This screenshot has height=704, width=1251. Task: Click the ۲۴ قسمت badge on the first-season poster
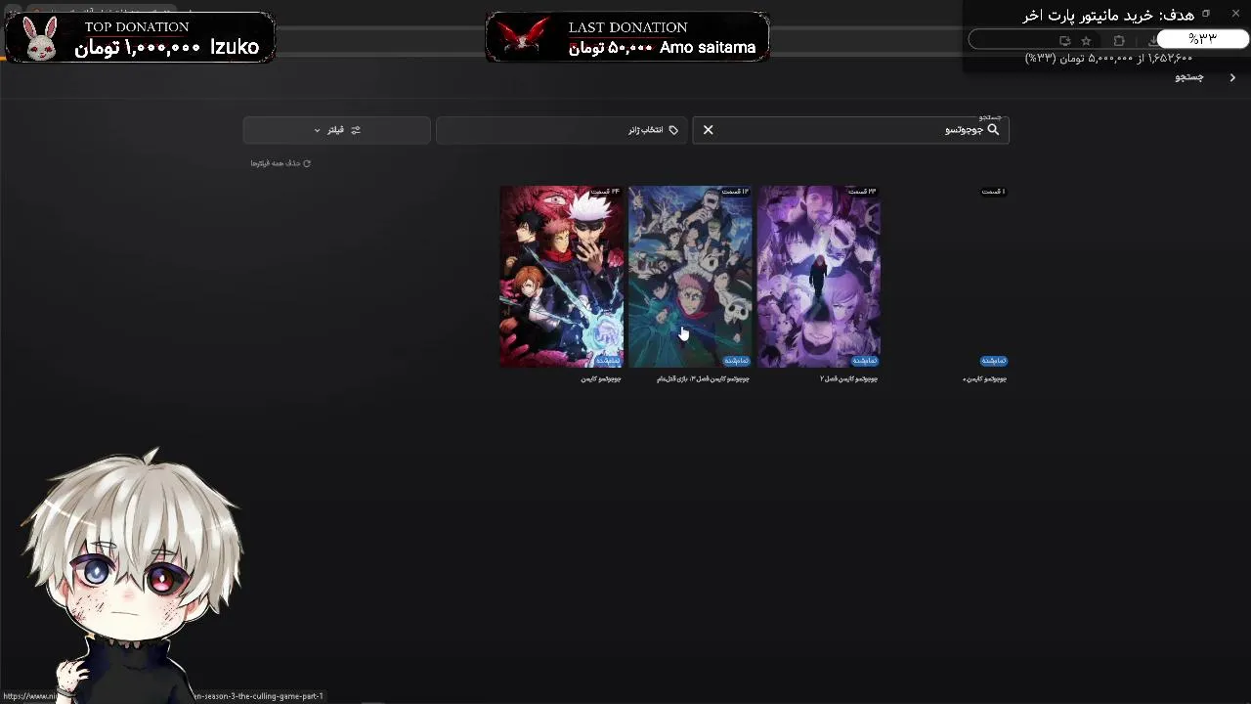605,192
